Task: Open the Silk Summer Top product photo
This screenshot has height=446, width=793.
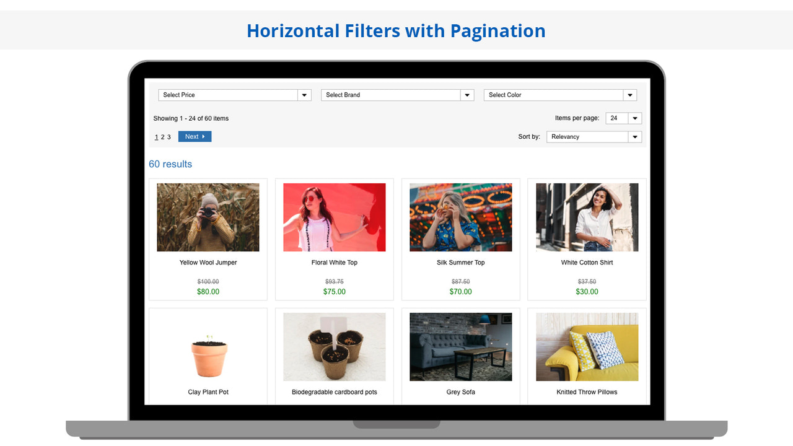Action: coord(460,217)
